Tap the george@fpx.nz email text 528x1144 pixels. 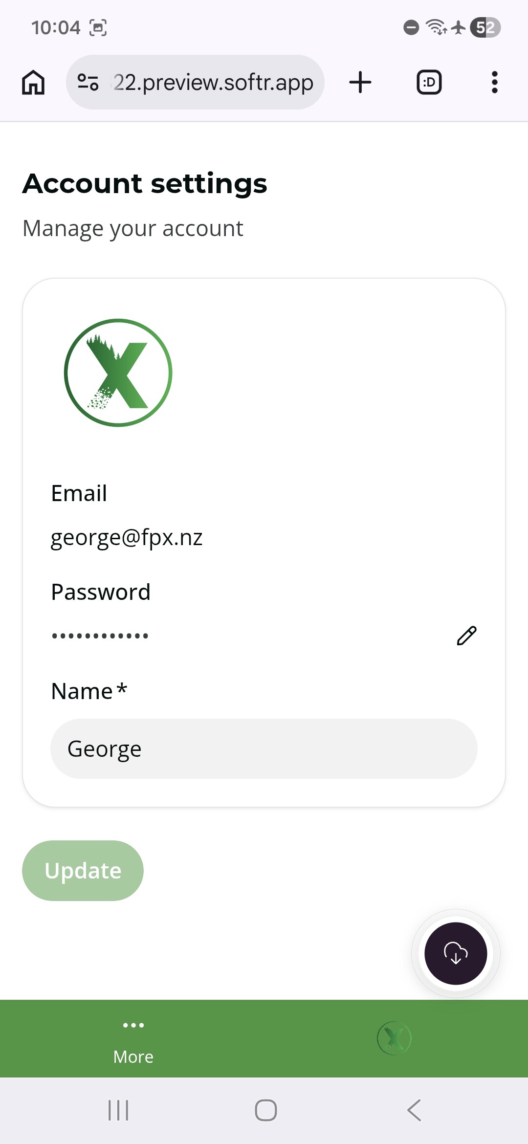(x=127, y=537)
